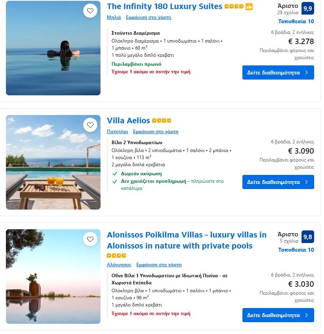The image size is (324, 334).
Task: Click the star rating icons beside Villa Aelios
Action: click(162, 121)
